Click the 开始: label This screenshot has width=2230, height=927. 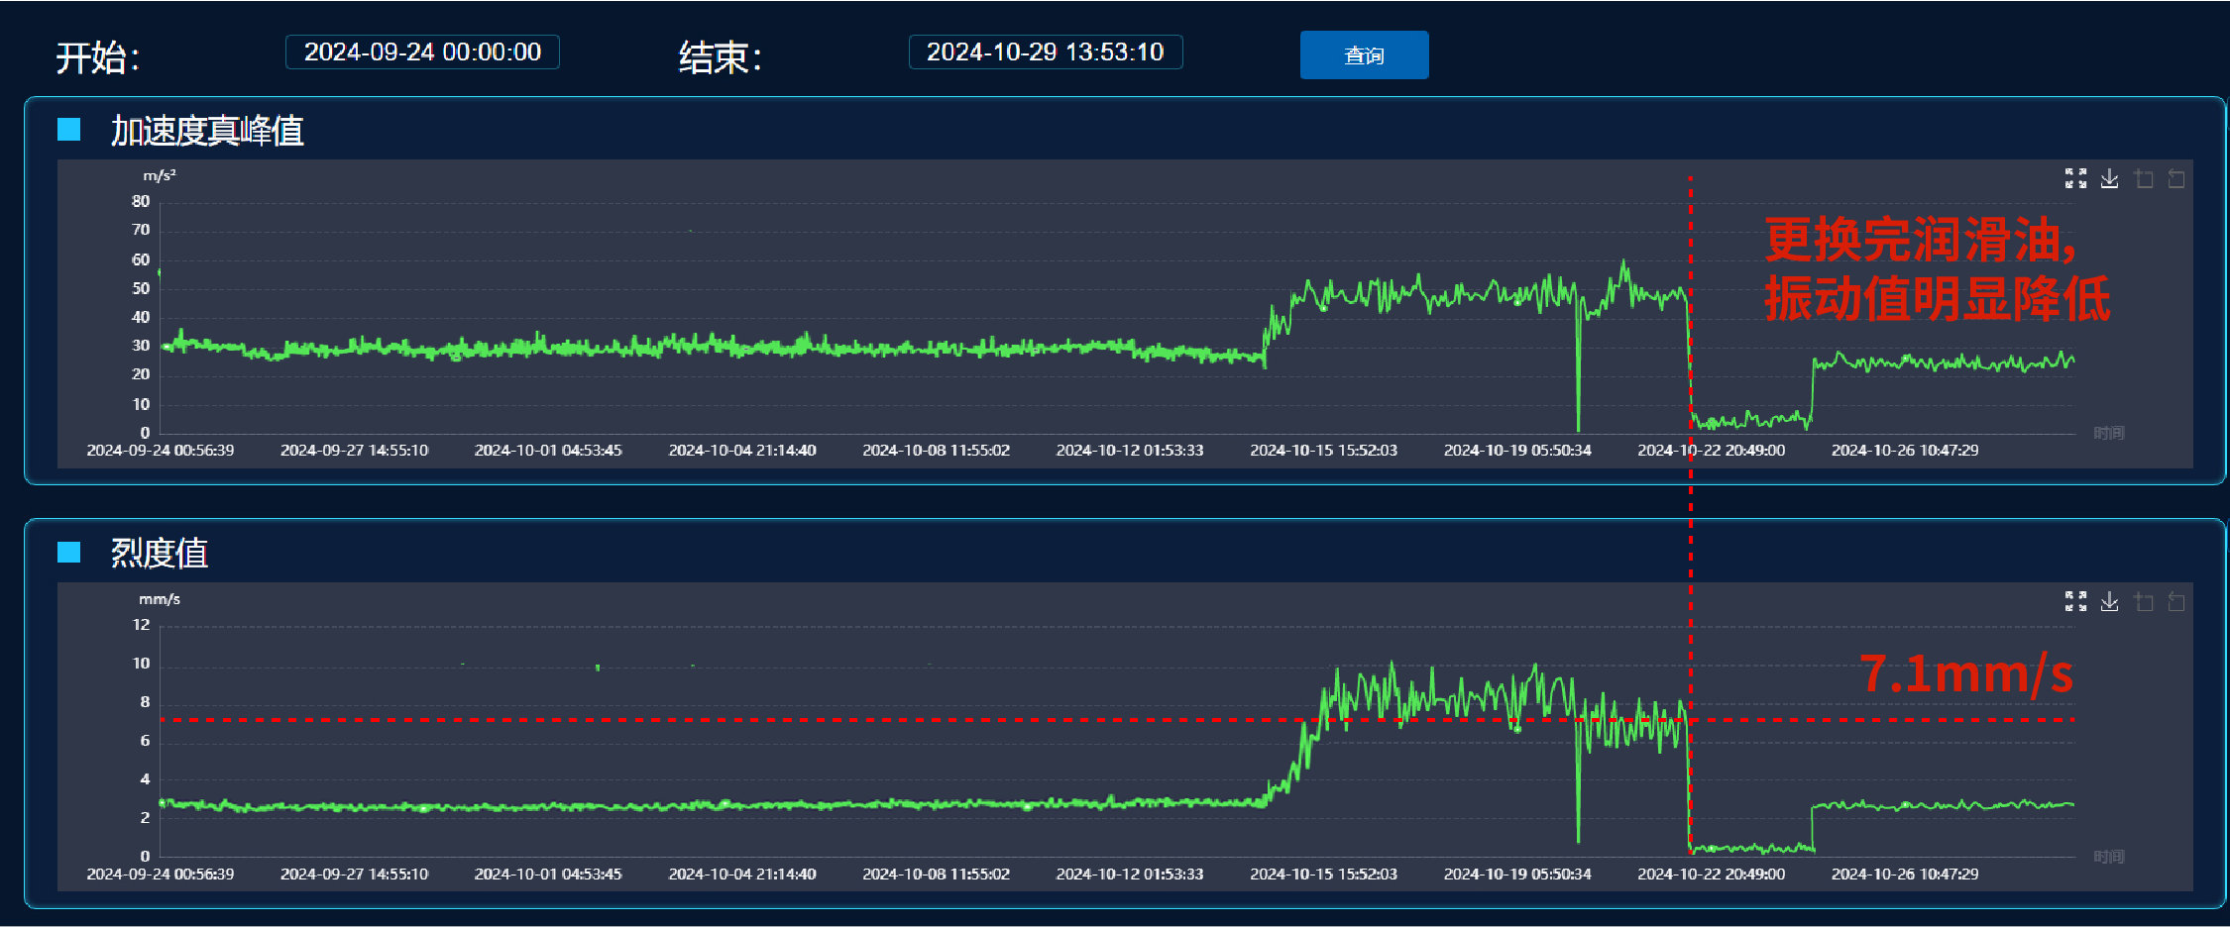pos(97,57)
